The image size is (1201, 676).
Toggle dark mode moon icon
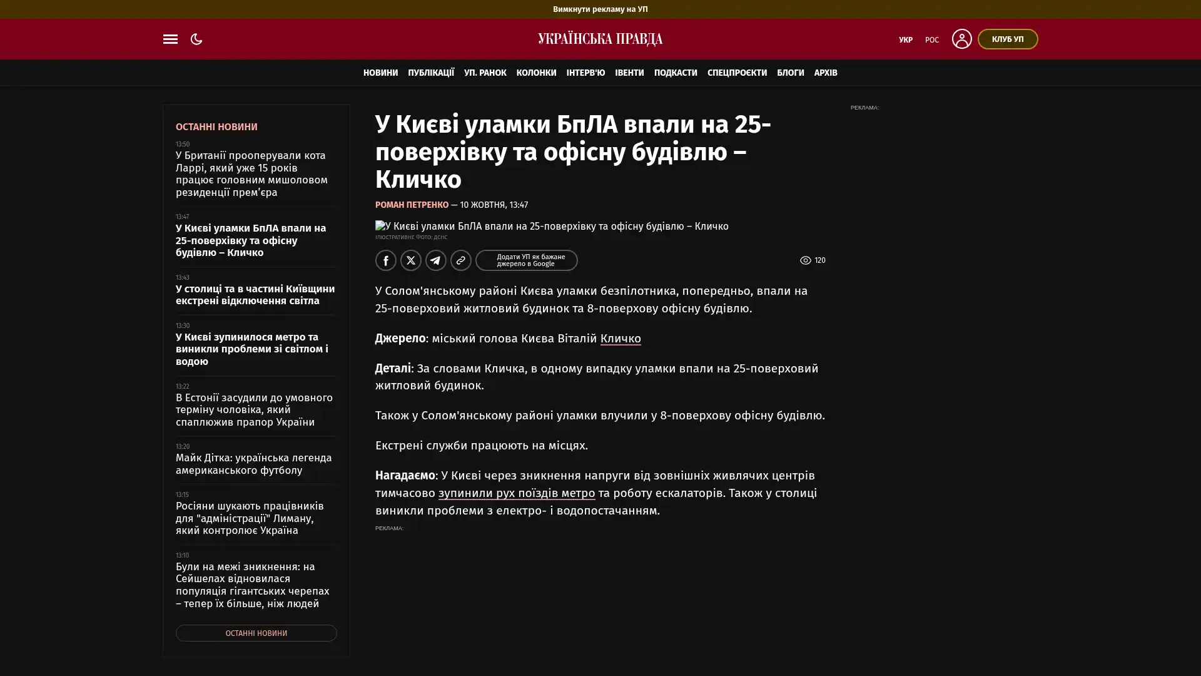(x=196, y=39)
